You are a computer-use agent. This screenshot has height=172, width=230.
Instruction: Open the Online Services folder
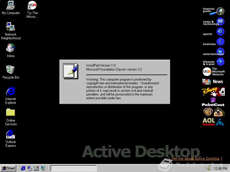tap(11, 117)
